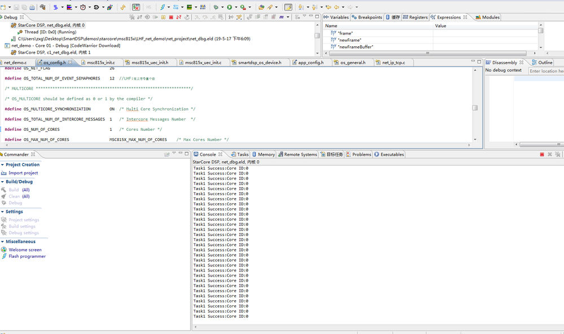
Task: Select the "newFrameBuffer" expression row
Action: [x=378, y=47]
